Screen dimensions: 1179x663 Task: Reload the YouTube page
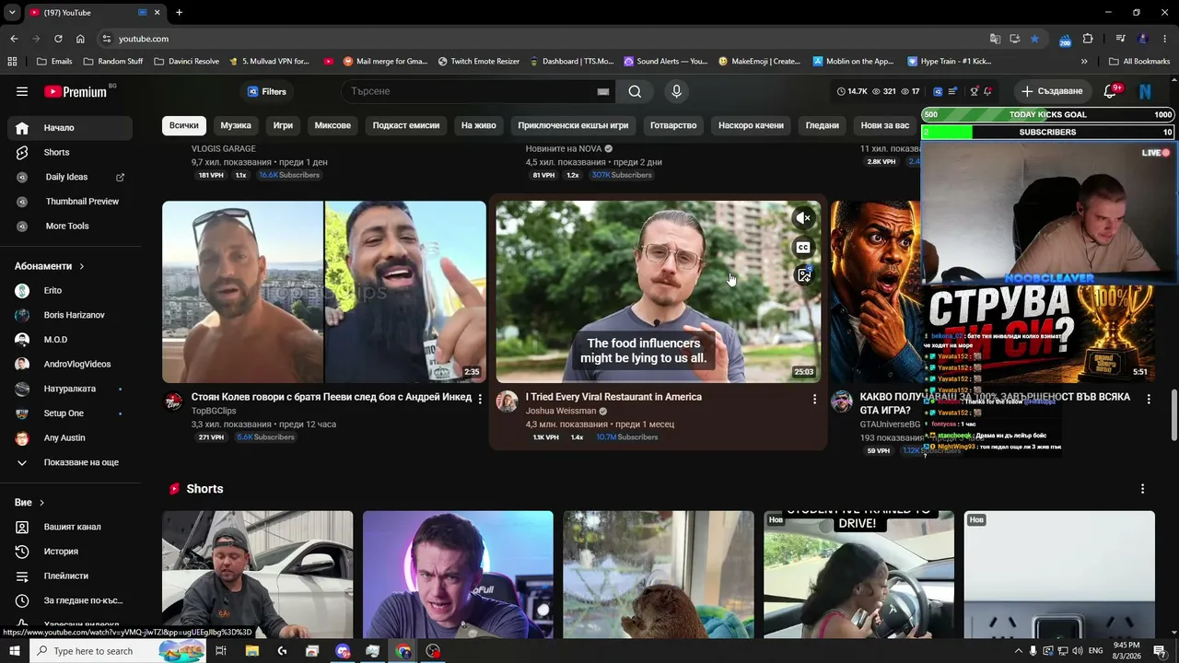pos(58,39)
